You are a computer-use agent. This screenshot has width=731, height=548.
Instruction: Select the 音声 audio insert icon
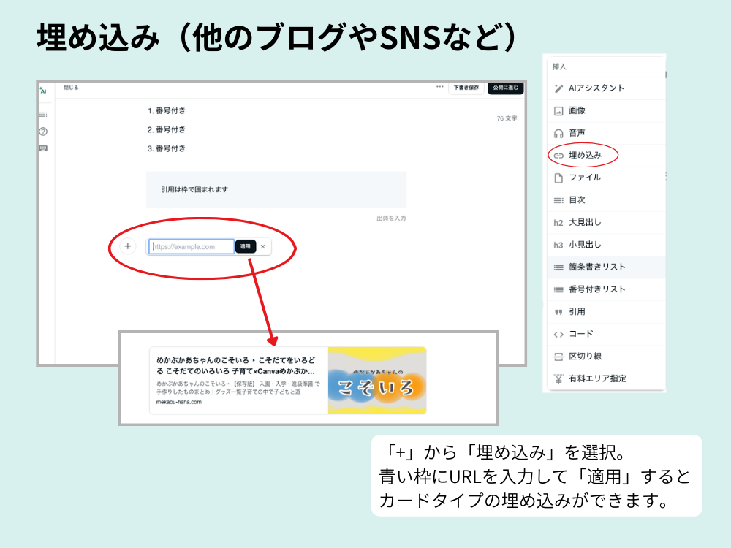pos(558,133)
